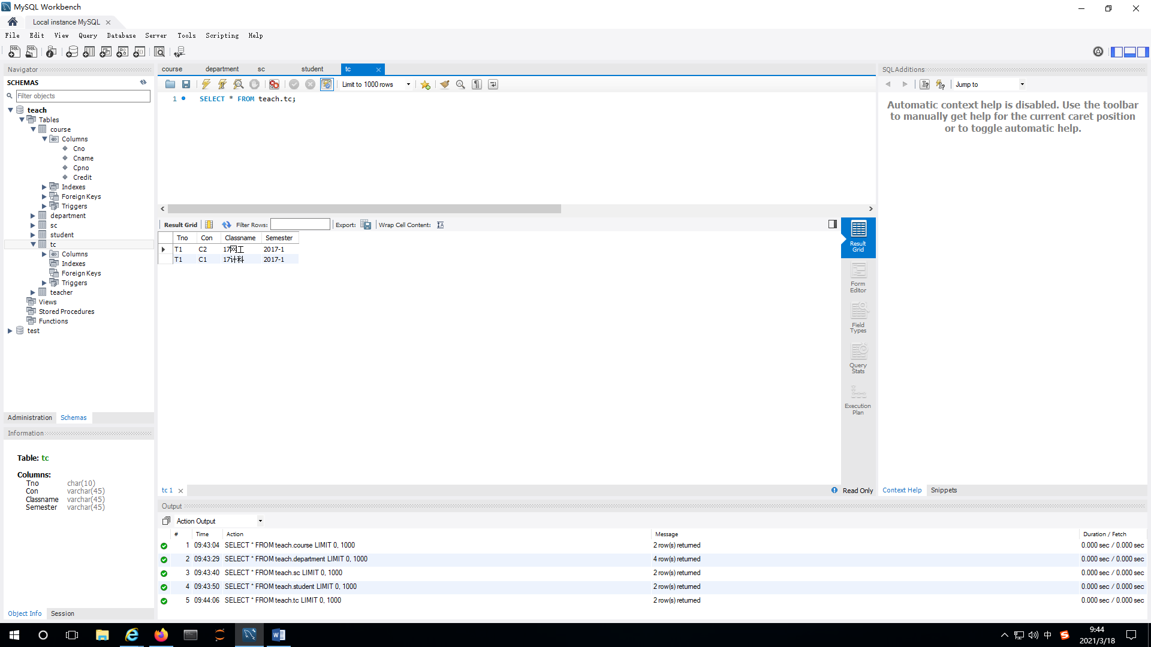
Task: Open the Execution Plan view
Action: click(858, 397)
